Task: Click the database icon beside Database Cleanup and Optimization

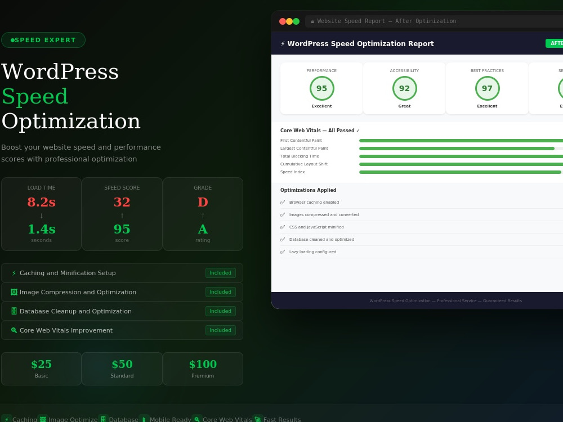Action: pos(14,311)
